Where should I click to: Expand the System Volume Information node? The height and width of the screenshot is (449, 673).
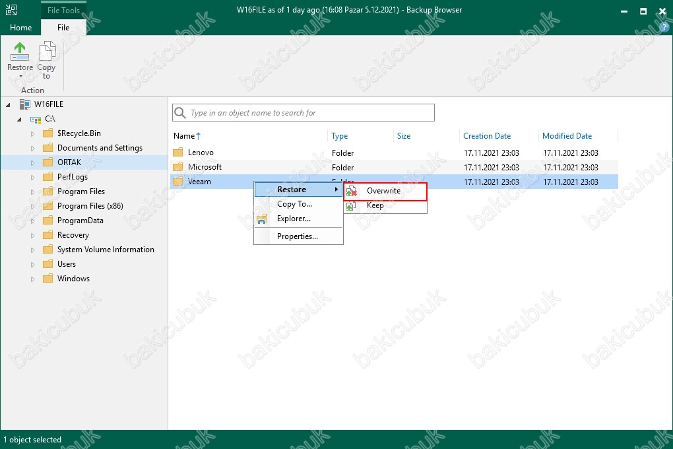[x=32, y=250]
